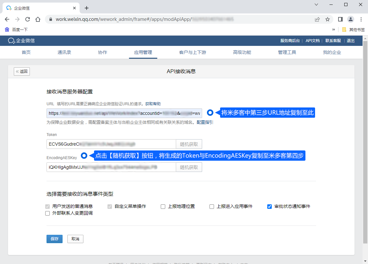The image size is (368, 264).
Task: Expand hidden bookmarks chevron in bookmarks bar
Action: coord(333,30)
